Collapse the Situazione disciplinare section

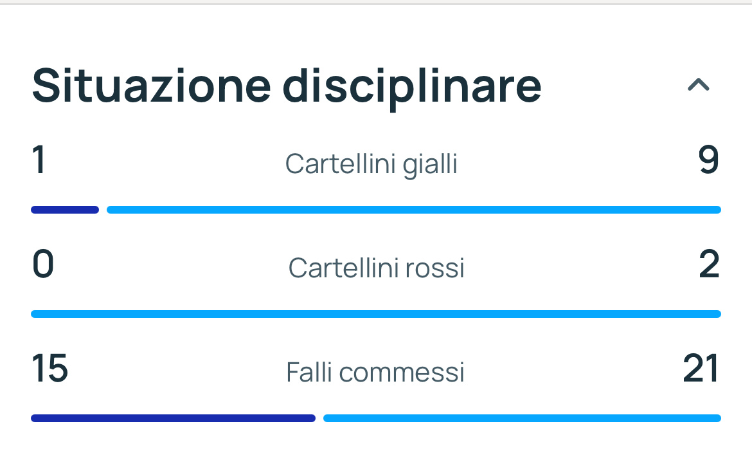698,85
